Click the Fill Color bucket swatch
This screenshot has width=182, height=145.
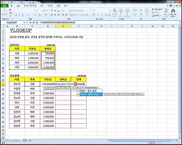click(x=35, y=15)
